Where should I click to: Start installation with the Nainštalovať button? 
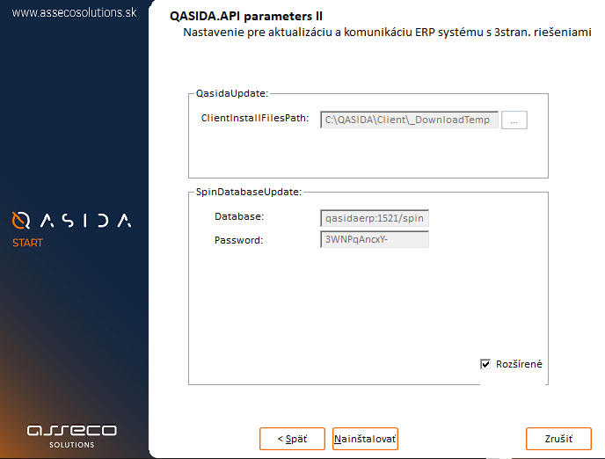365,439
